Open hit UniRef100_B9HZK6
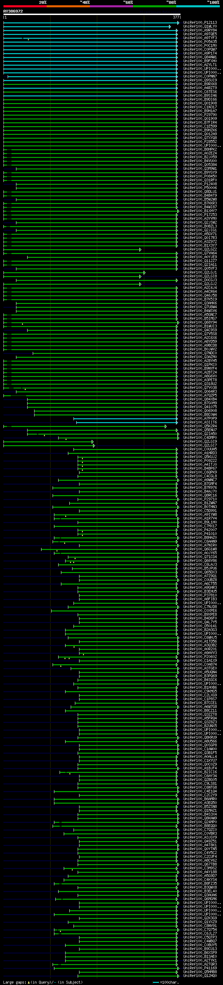This screenshot has height=985, width=223. point(200,130)
